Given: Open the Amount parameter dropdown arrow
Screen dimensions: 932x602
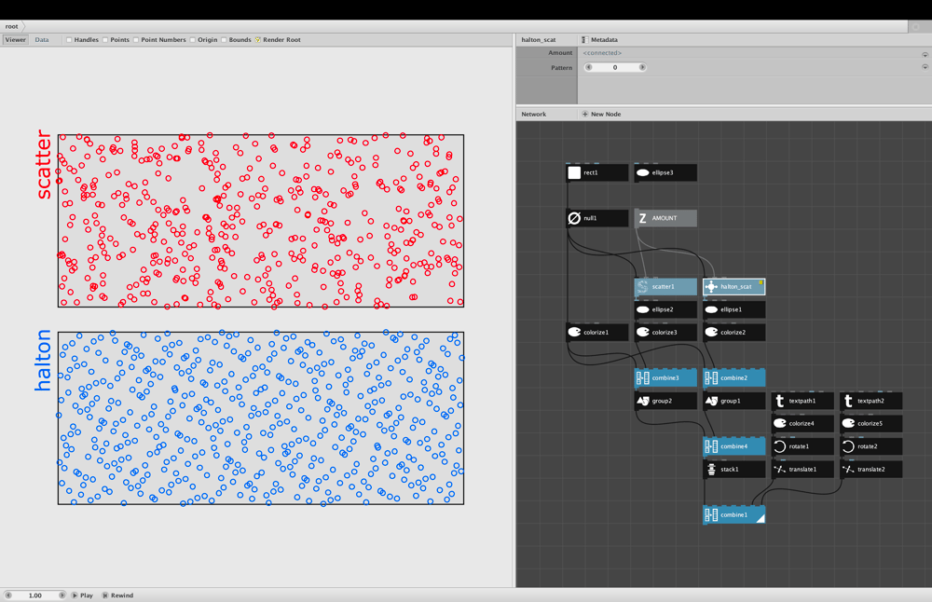Looking at the screenshot, I should pyautogui.click(x=925, y=54).
